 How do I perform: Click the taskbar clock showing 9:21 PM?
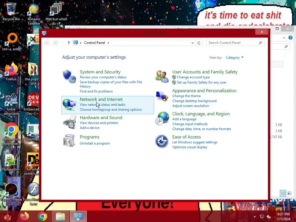(284, 217)
